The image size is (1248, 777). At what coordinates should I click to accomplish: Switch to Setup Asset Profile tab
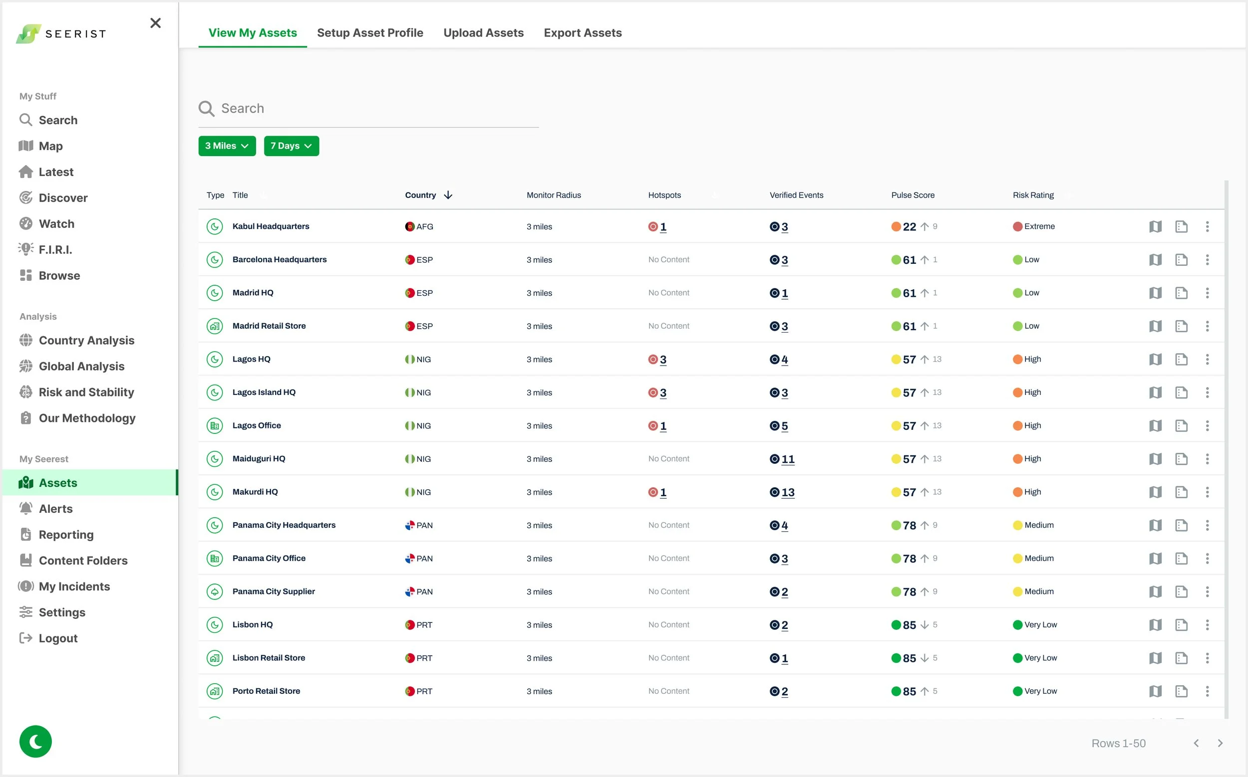click(370, 33)
